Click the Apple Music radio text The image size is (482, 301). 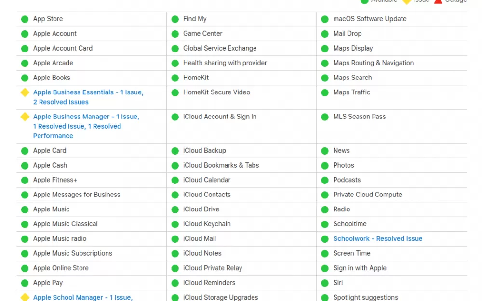click(x=60, y=239)
